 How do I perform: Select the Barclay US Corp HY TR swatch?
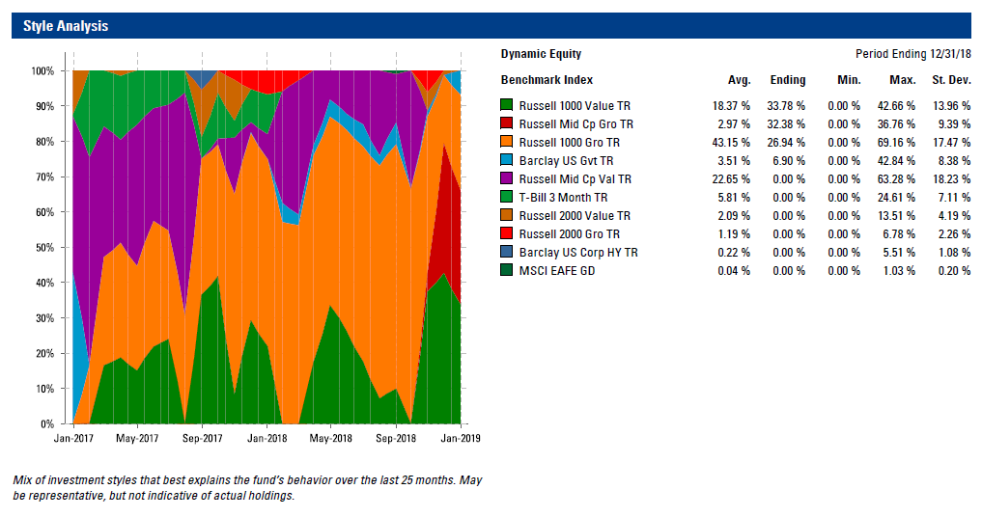pyautogui.click(x=507, y=252)
